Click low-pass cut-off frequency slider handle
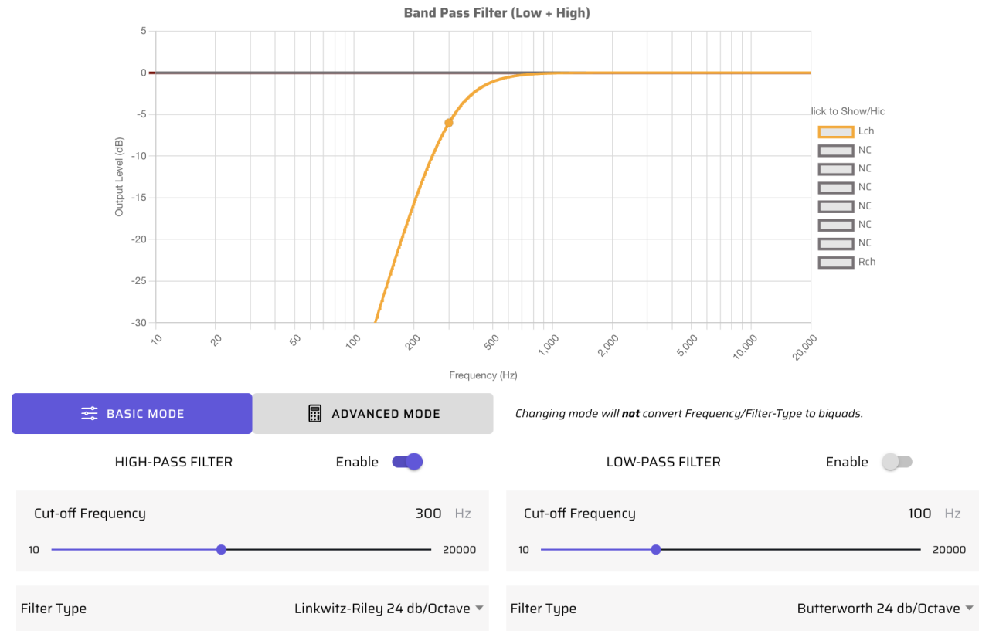This screenshot has height=641, width=989. (x=656, y=550)
